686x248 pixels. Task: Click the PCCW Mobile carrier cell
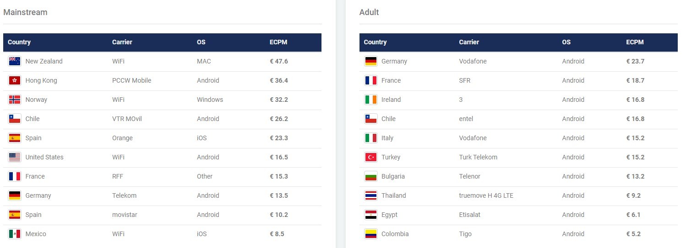click(131, 80)
